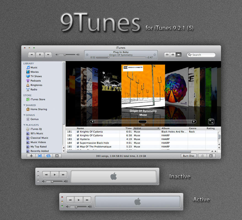The image size is (242, 220).
Task: Collapse the PLAYLISTS section
Action: pyautogui.click(x=24, y=125)
